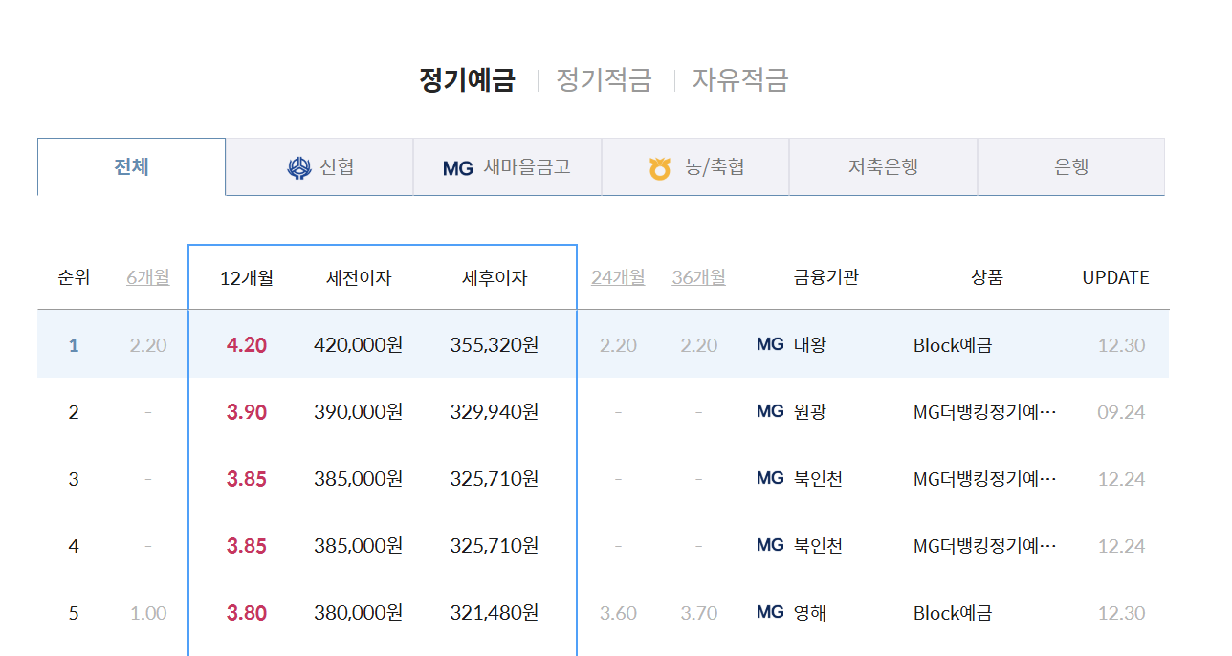Expand the rank 4 MG더뱅킹정기예… product details

pos(985,545)
